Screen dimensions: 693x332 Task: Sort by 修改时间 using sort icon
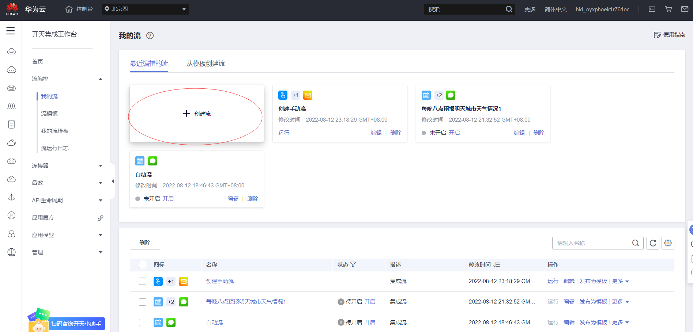tap(497, 264)
